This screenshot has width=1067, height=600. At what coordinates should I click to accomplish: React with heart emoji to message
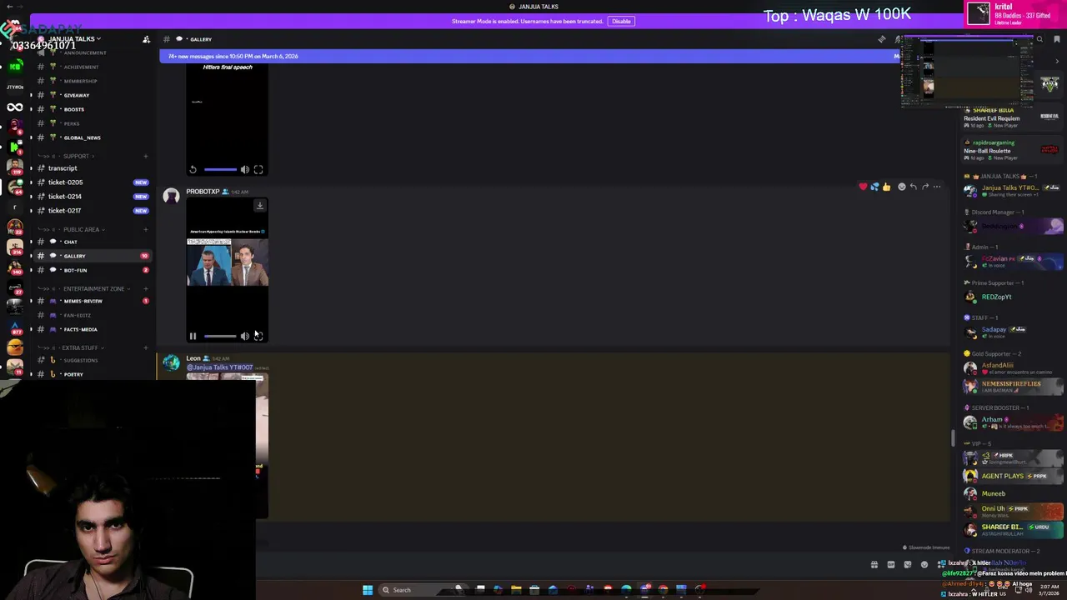click(x=863, y=187)
